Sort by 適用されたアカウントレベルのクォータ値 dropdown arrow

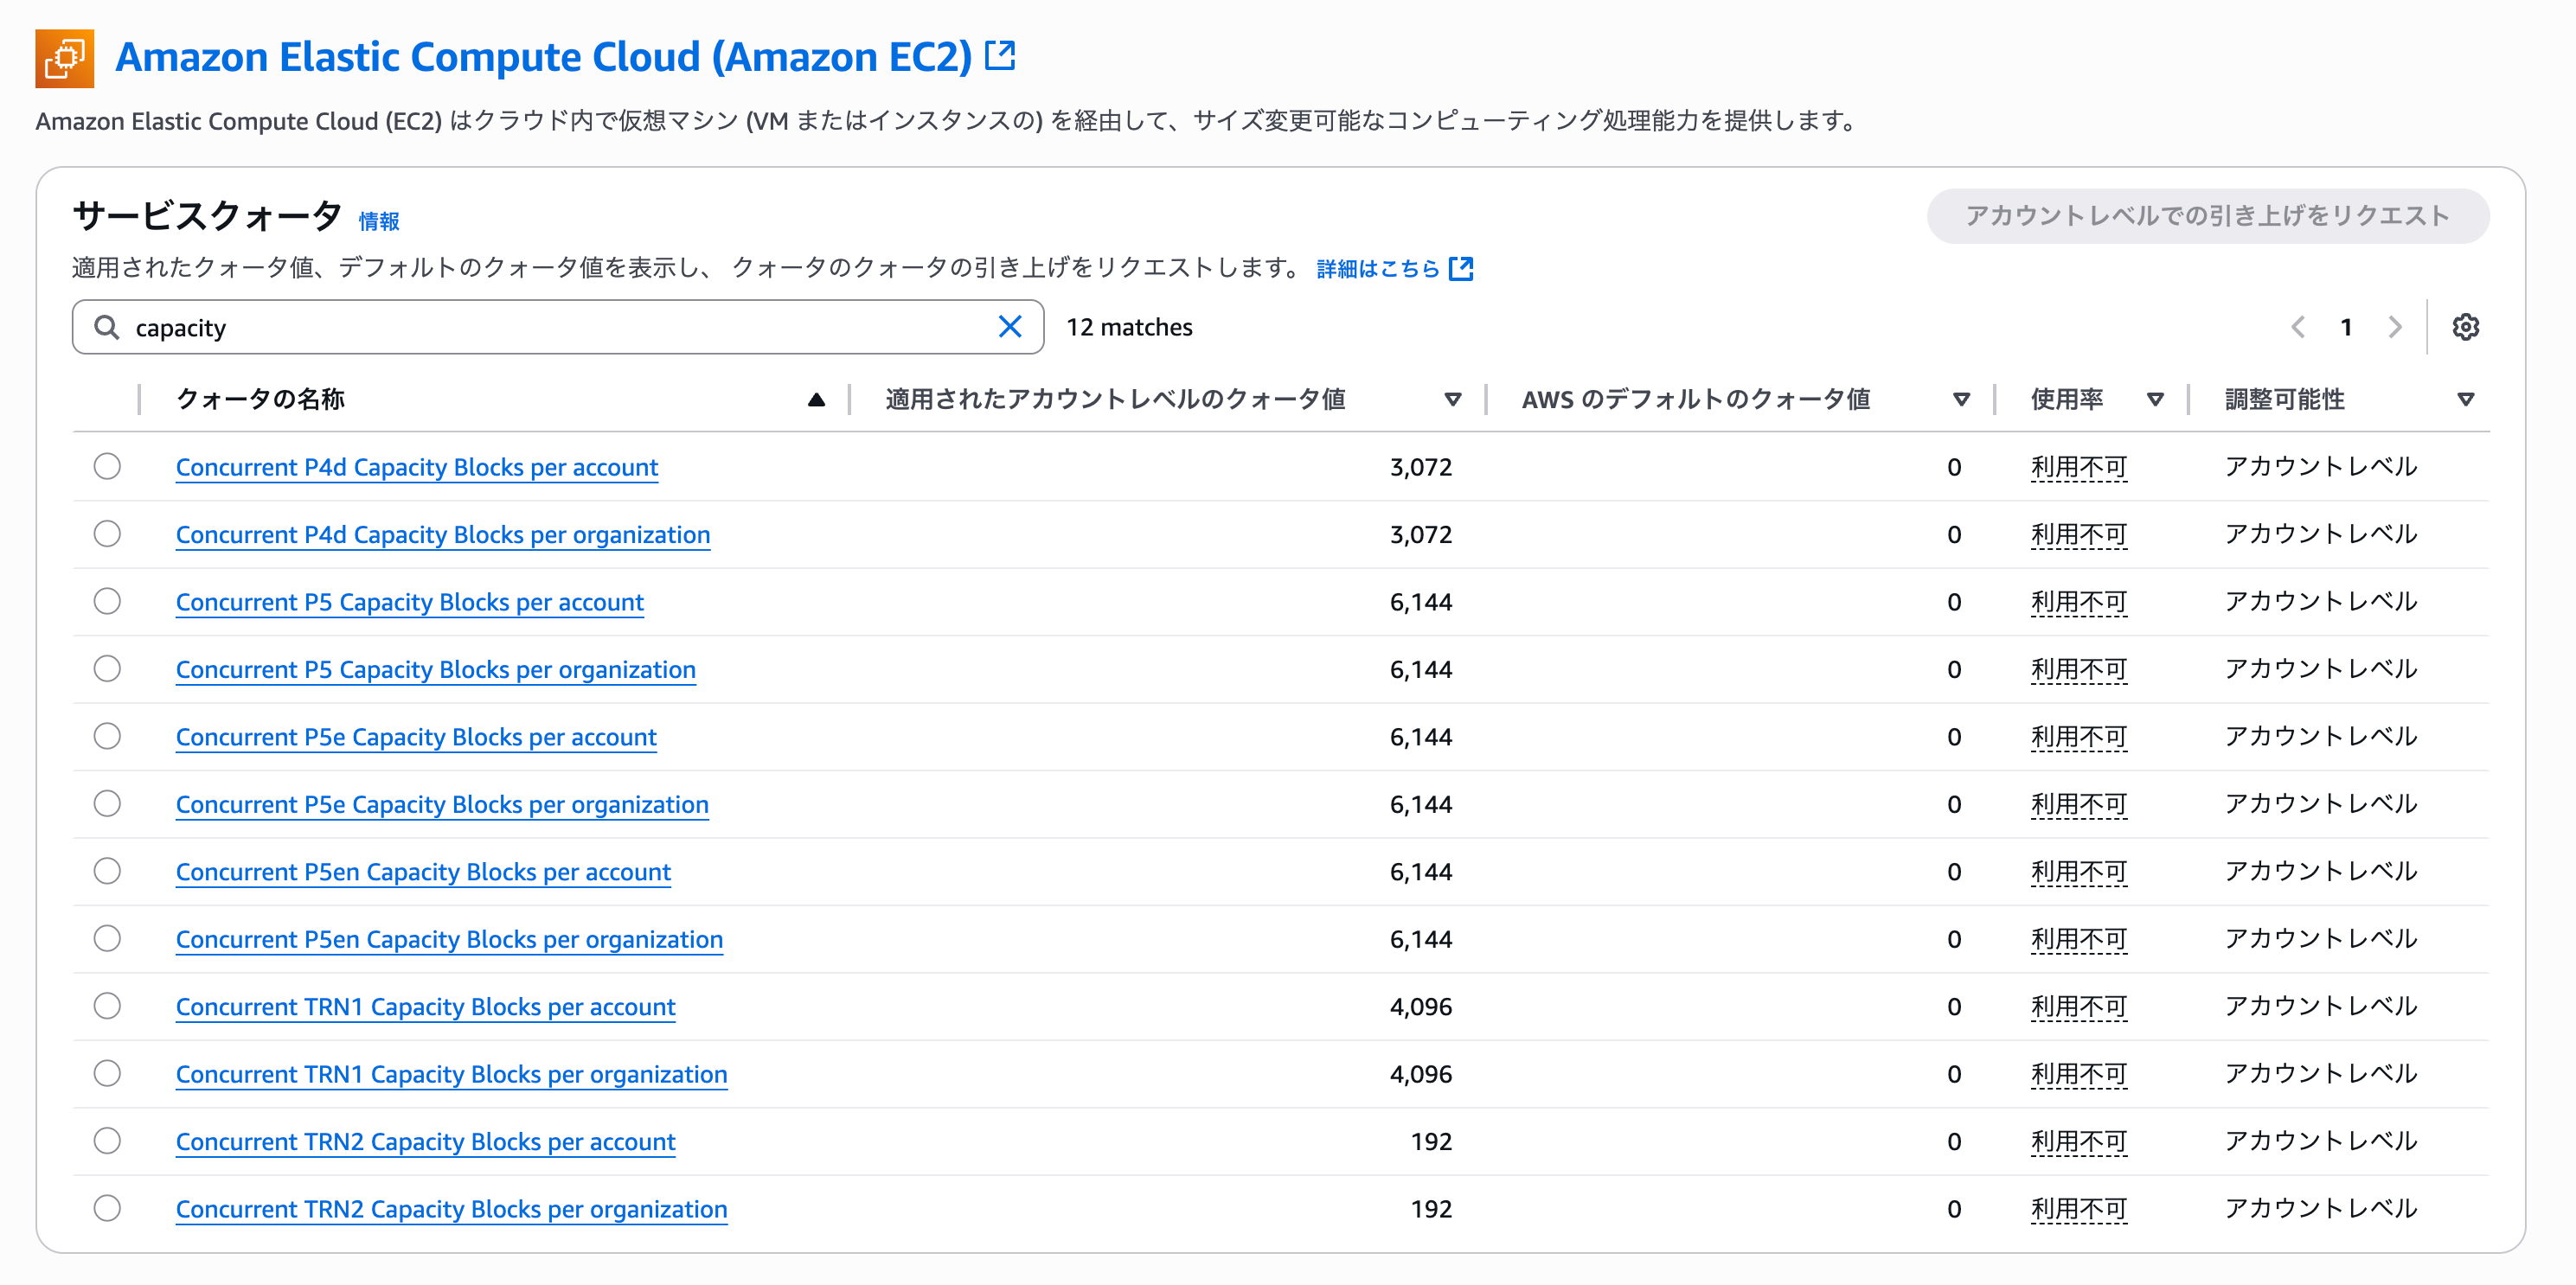[x=1453, y=400]
